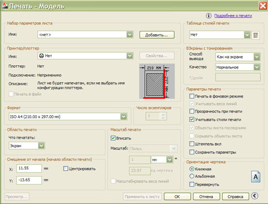Image resolution: width=268 pixels, height=204 pixels.
Task: Click the portrait page orientation icon
Action: pos(256,176)
